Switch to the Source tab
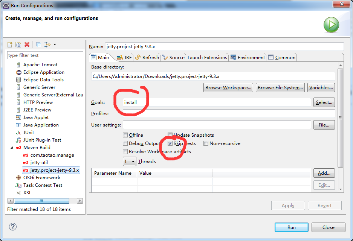This screenshot has height=241, width=353. pos(173,58)
